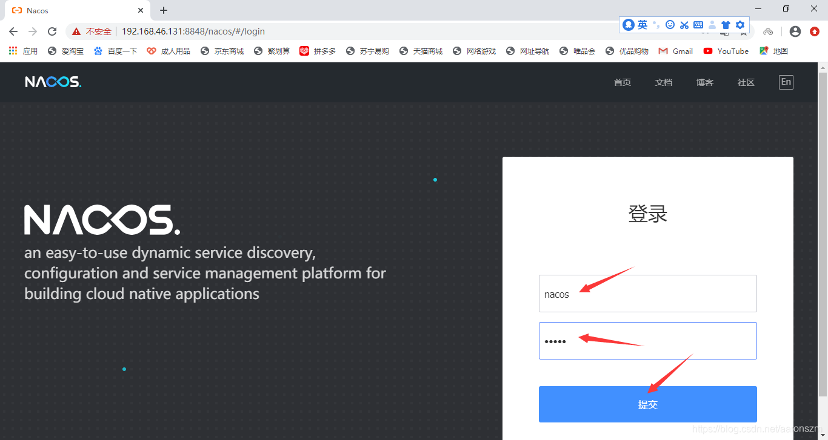Screen dimensions: 828x440
Task: Click the page vertical scrollbar
Action: pos(823,234)
